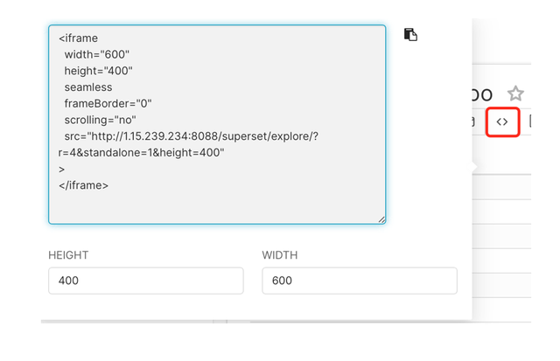Grab the textarea resize handle corner
The image size is (560, 361).
click(381, 219)
